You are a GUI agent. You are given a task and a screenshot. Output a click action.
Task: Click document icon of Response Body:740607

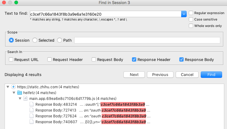pos(31,122)
